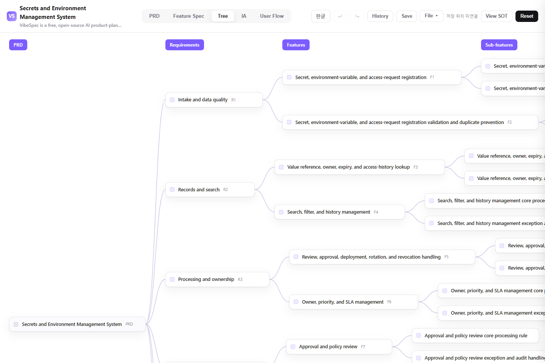Switch to the PRD tab
This screenshot has width=545, height=363.
coord(154,16)
